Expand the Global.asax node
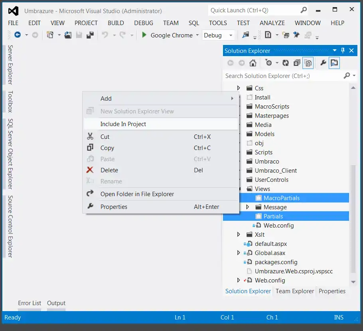 coord(239,253)
